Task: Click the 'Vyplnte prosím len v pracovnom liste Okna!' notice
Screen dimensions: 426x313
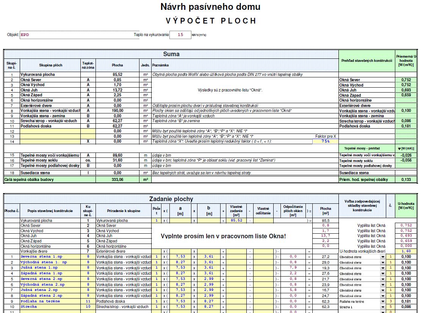Action: 223,236
